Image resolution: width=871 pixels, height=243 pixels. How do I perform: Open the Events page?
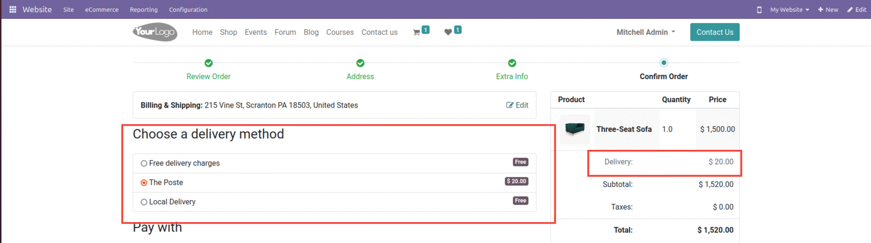coord(256,32)
